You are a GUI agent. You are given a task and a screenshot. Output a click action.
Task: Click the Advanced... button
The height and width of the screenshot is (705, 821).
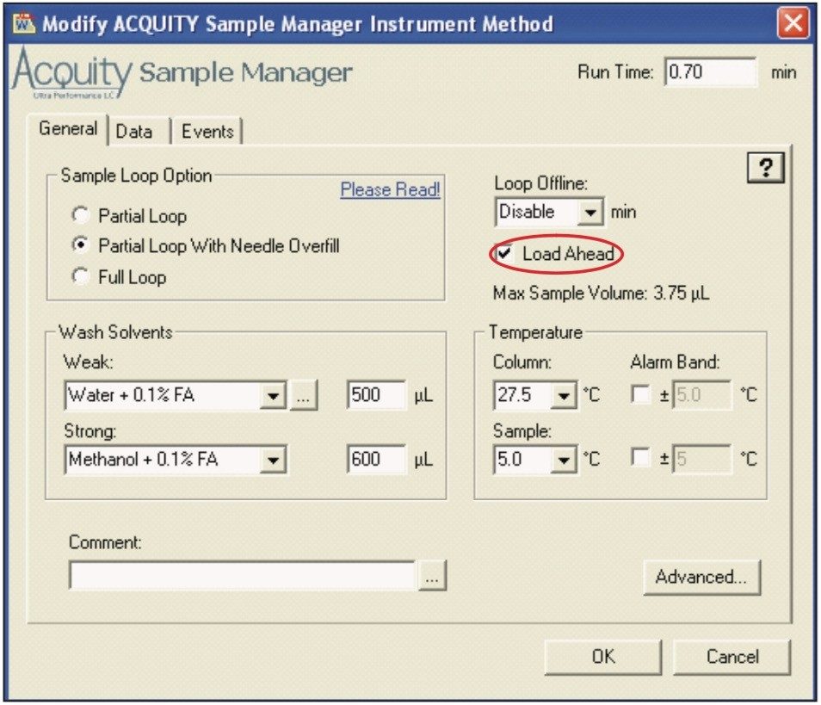click(x=701, y=578)
